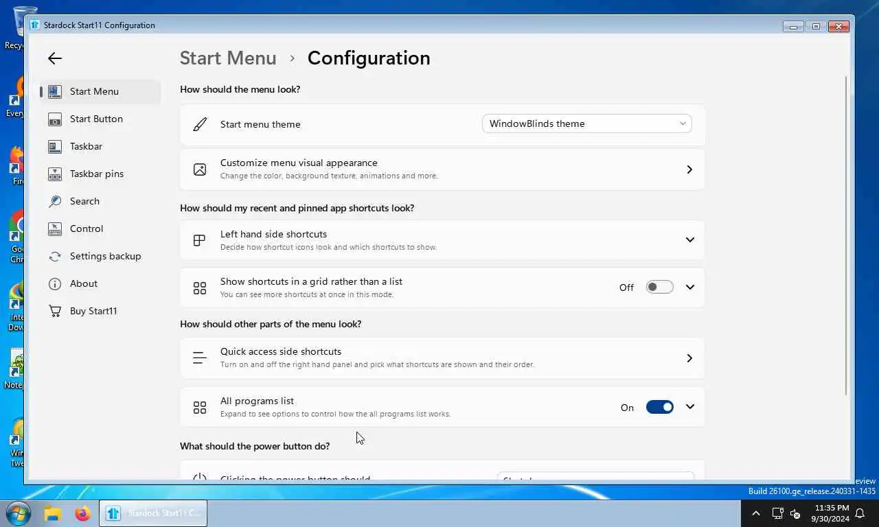Image resolution: width=879 pixels, height=527 pixels.
Task: Click 'What should the power button do?' heading
Action: click(x=255, y=446)
